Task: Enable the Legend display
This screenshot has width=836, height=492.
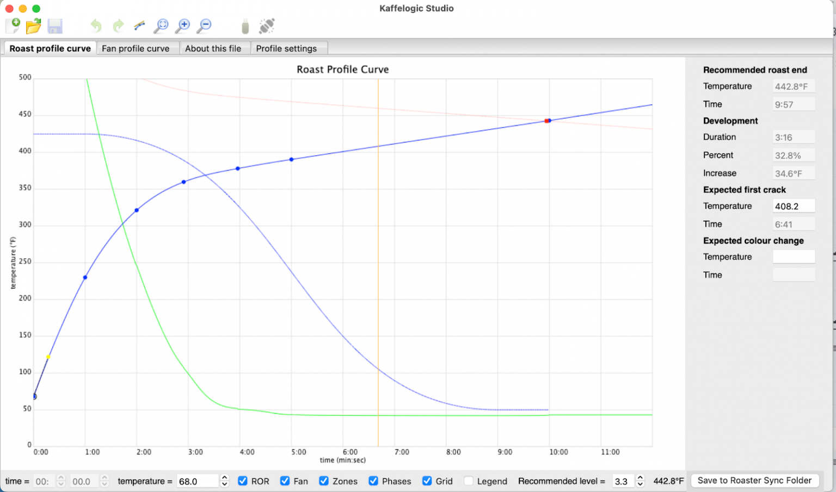Action: [x=469, y=481]
